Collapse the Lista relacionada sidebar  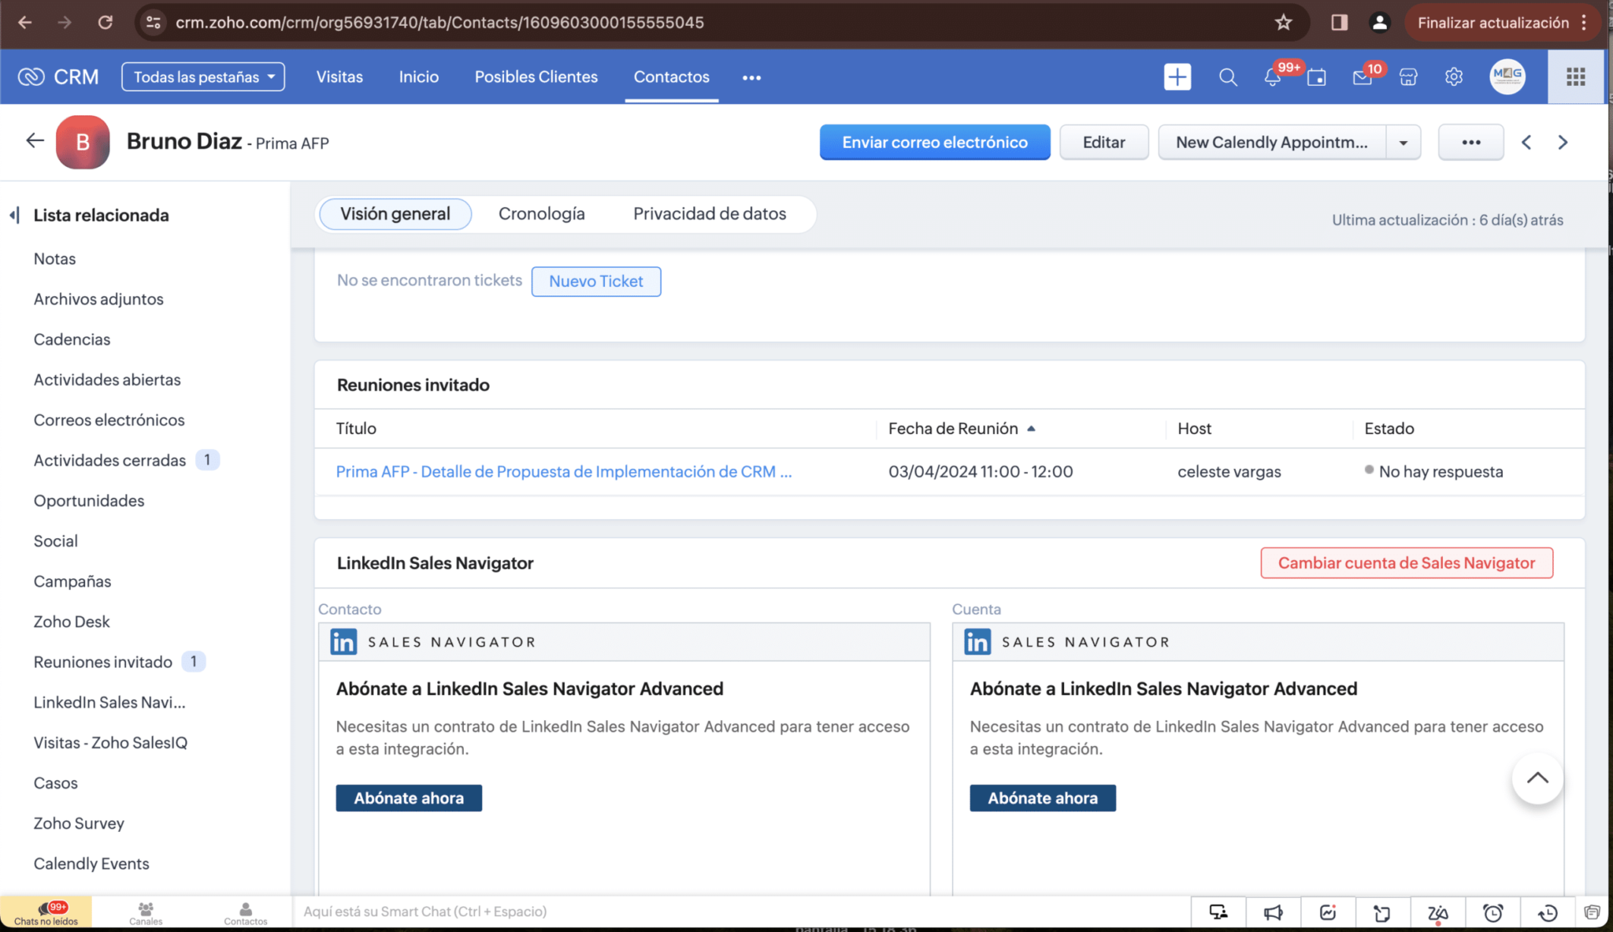[x=15, y=215]
